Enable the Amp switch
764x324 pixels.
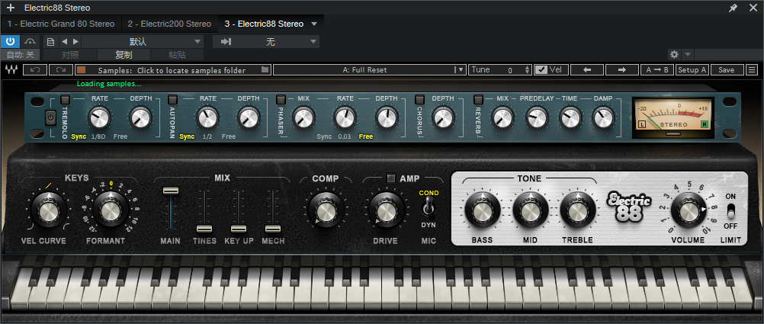click(x=391, y=178)
